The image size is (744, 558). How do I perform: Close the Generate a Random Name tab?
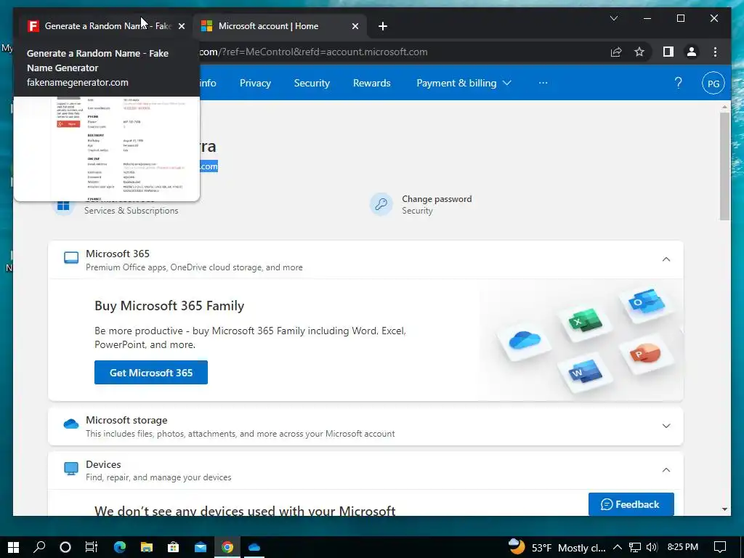coord(181,26)
